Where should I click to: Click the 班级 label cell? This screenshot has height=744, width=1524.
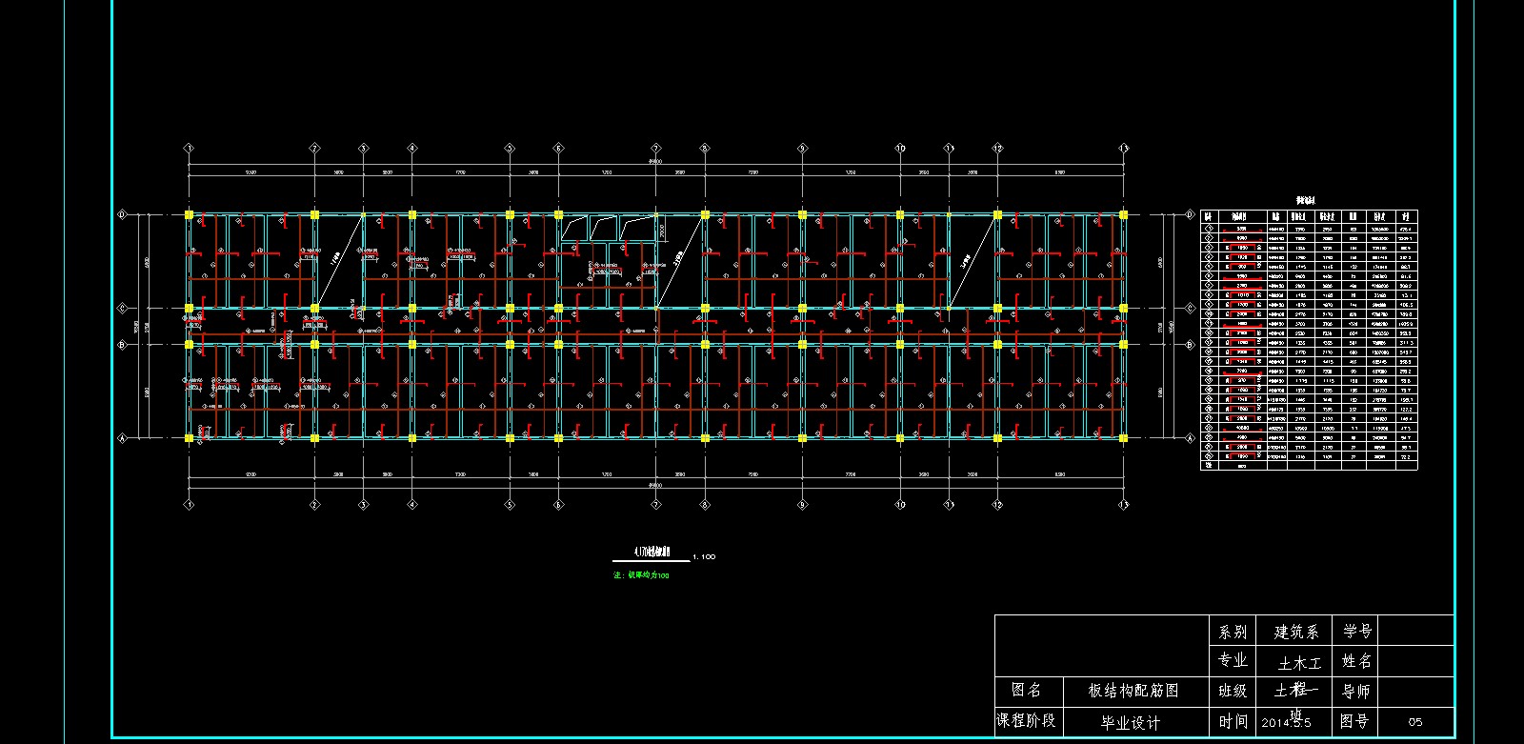coord(1232,691)
